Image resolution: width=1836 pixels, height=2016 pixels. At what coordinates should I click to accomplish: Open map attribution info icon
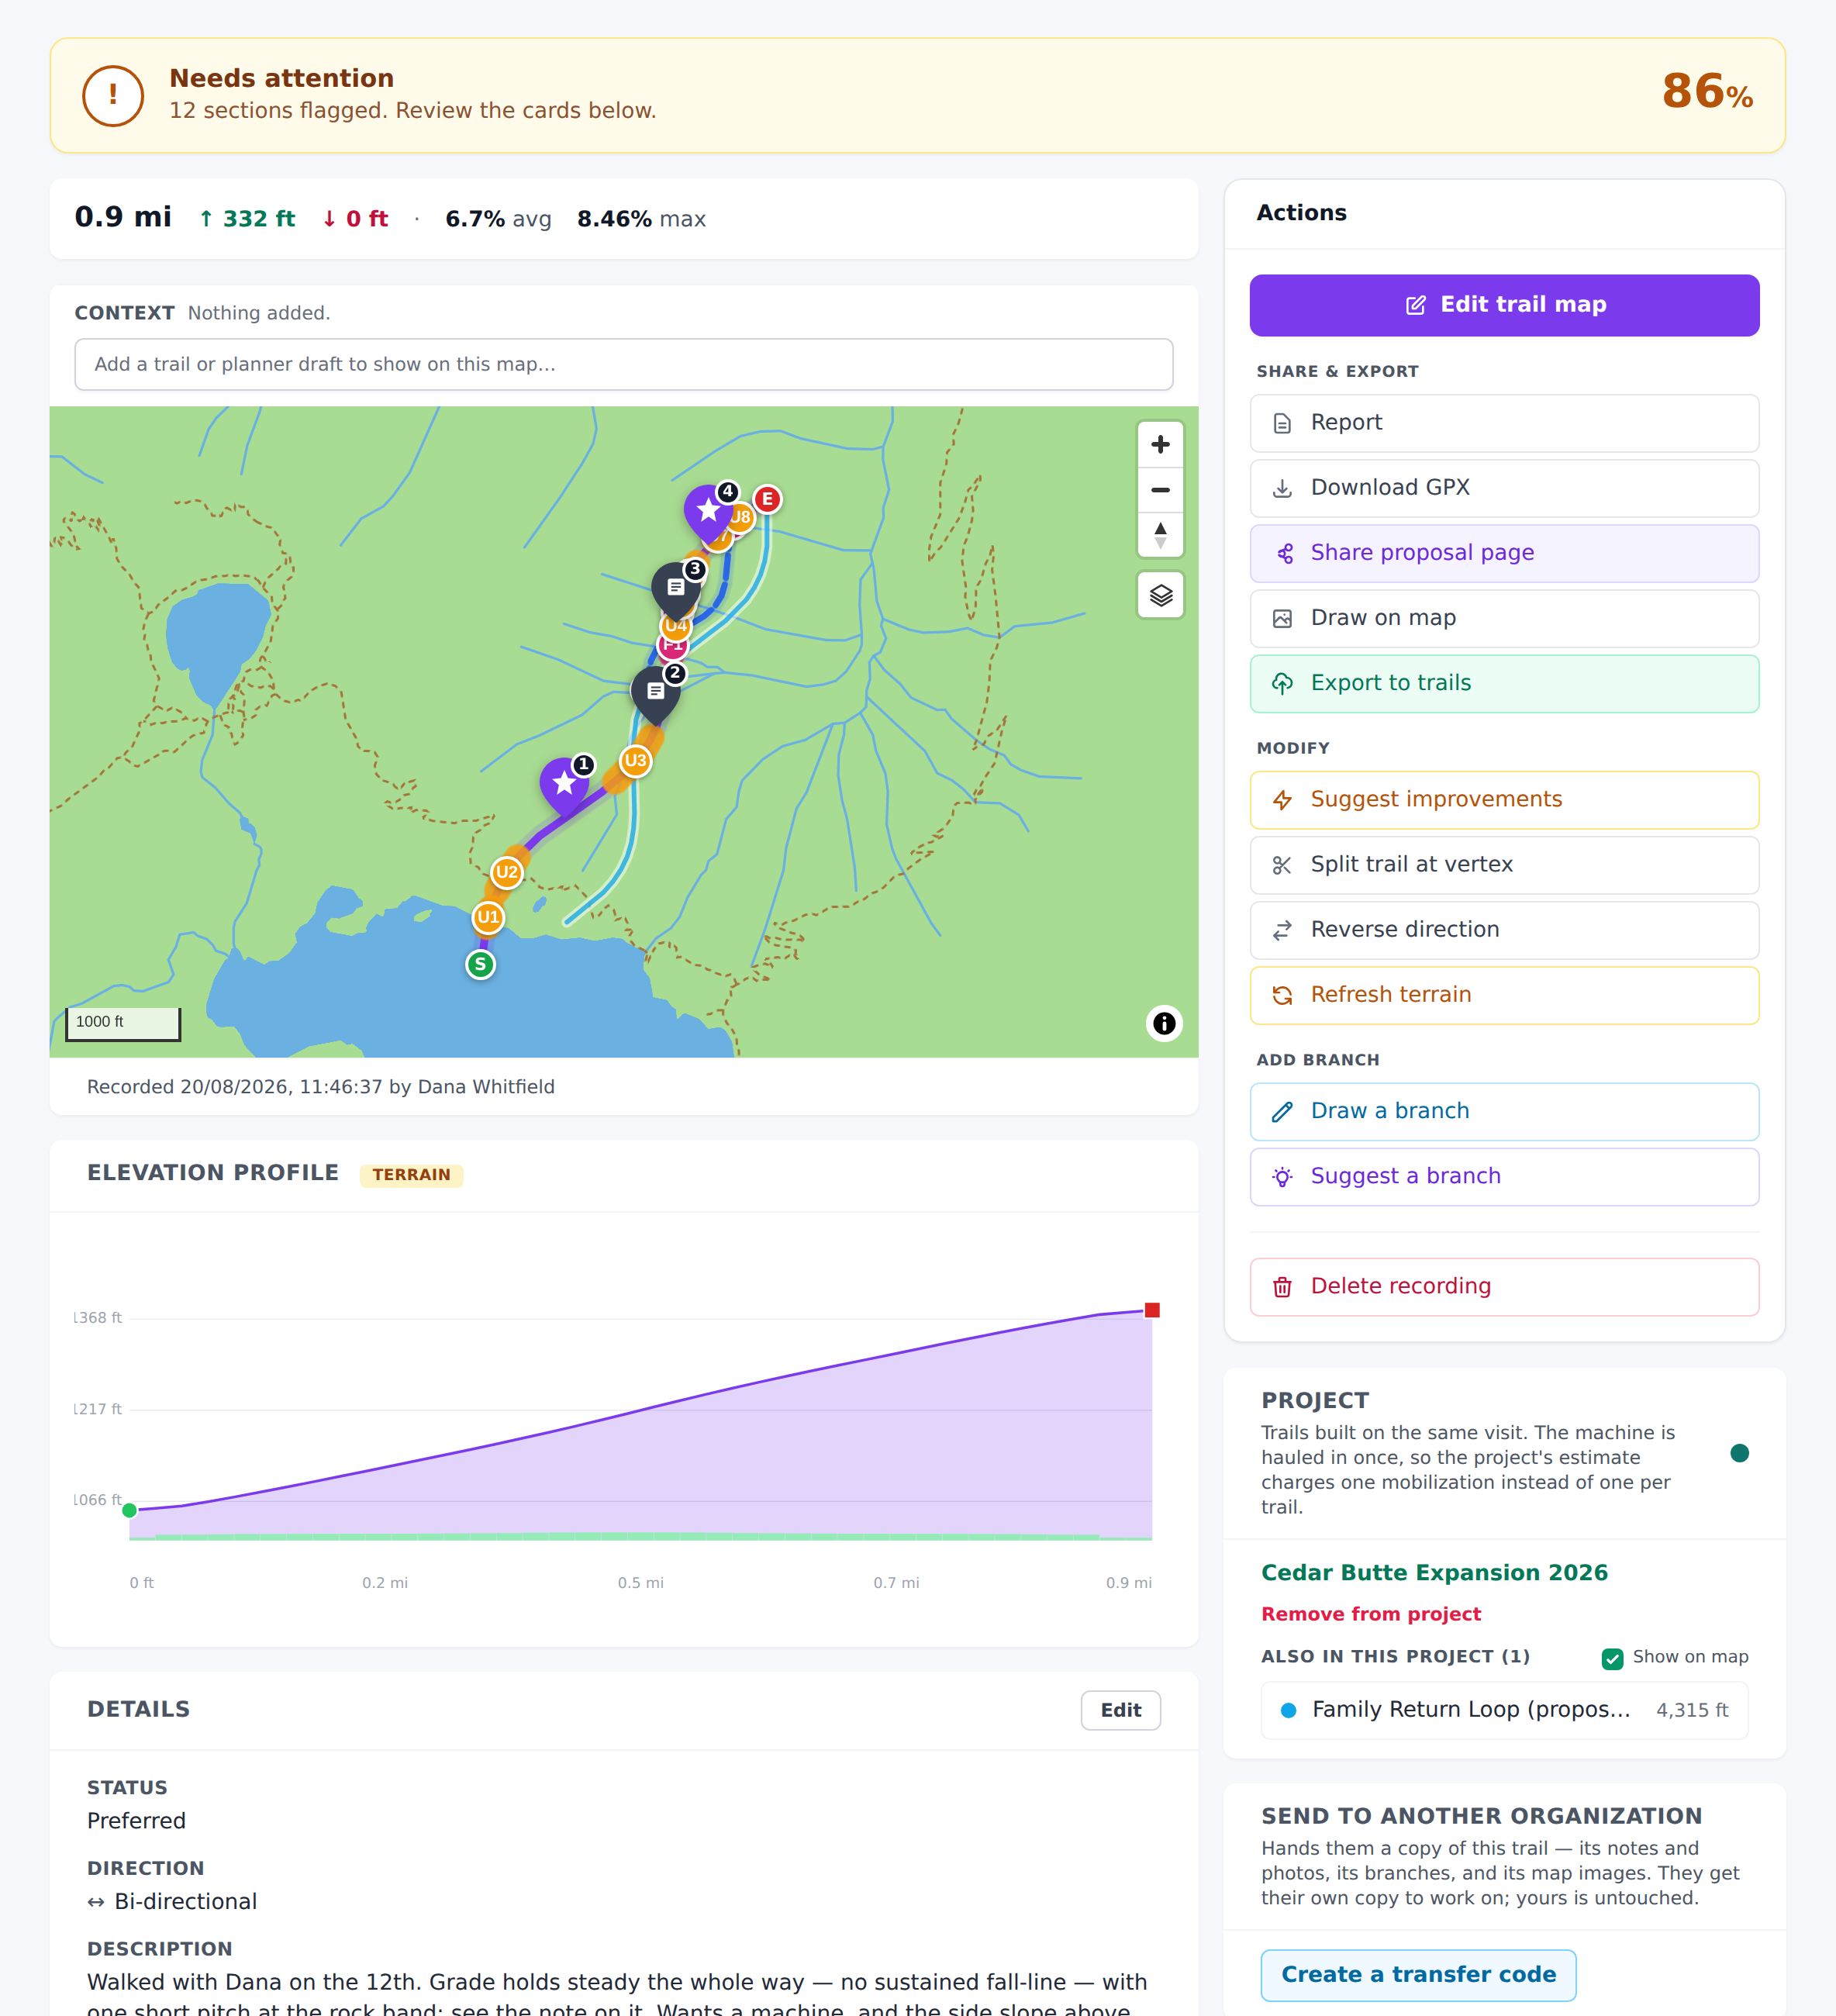coord(1164,1023)
